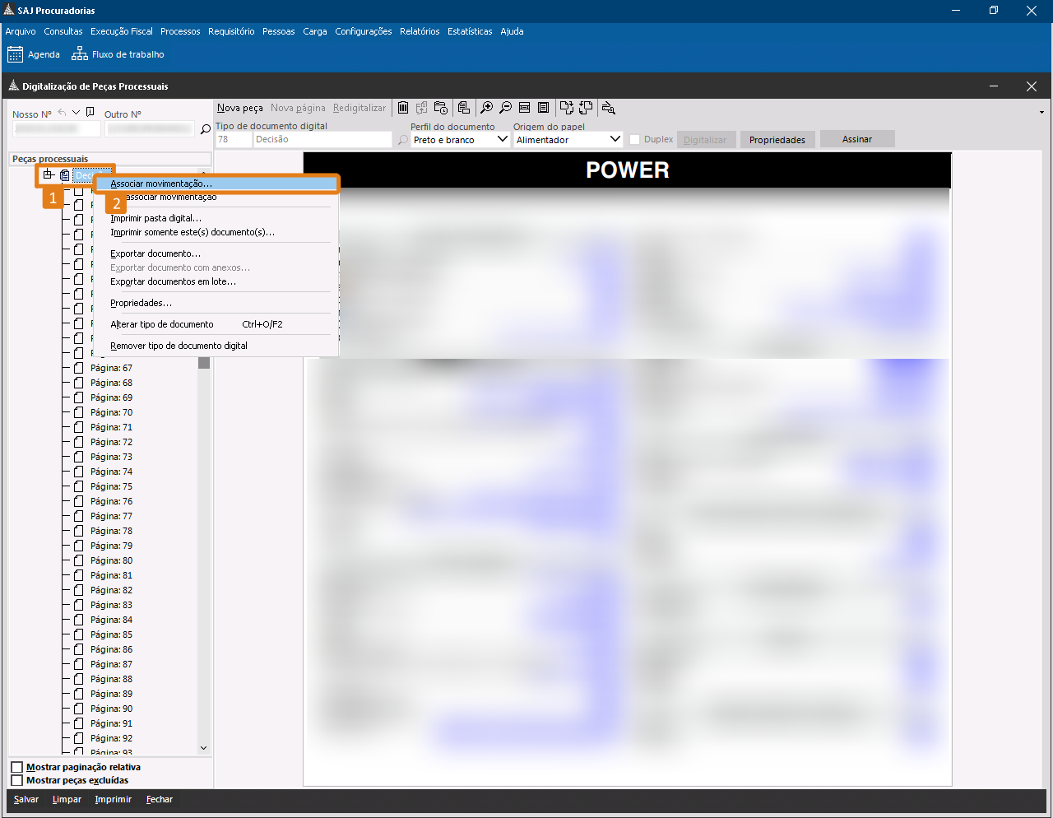Open the Origem do papel dropdown

coord(615,140)
